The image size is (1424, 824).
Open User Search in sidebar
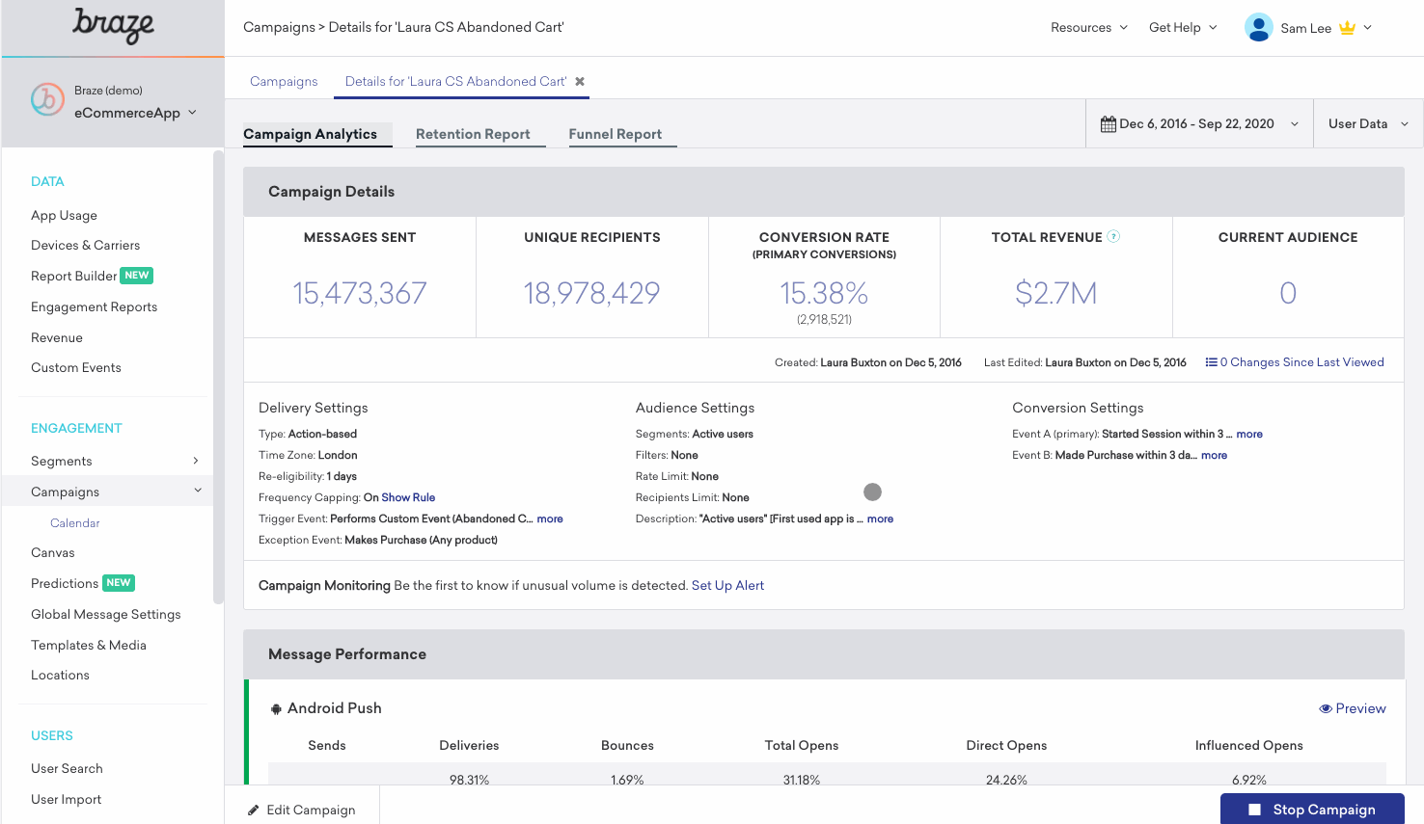pos(67,768)
